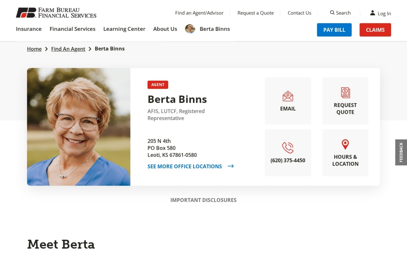Open Important Disclosures link
Image resolution: width=407 pixels, height=254 pixels.
(x=203, y=200)
